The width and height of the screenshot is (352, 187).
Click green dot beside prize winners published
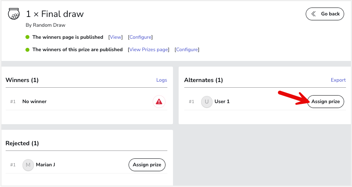27,50
